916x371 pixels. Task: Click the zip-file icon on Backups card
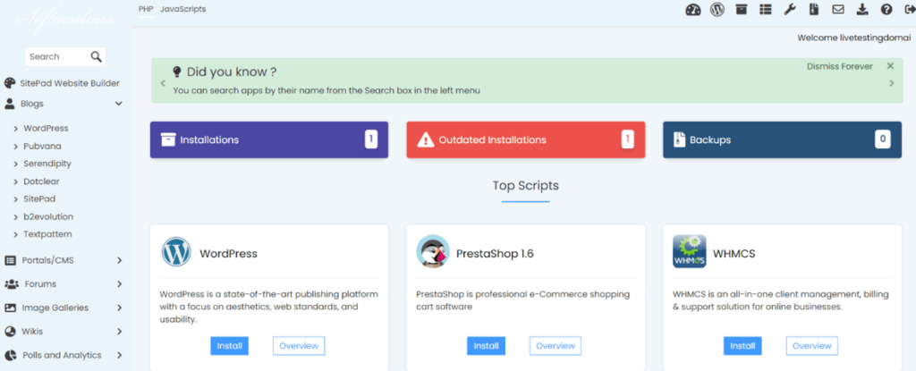pos(680,140)
